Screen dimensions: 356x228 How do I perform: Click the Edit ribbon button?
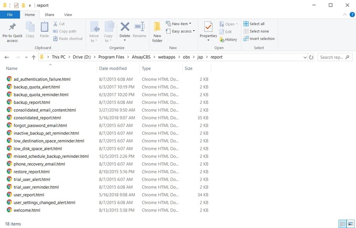click(x=225, y=32)
